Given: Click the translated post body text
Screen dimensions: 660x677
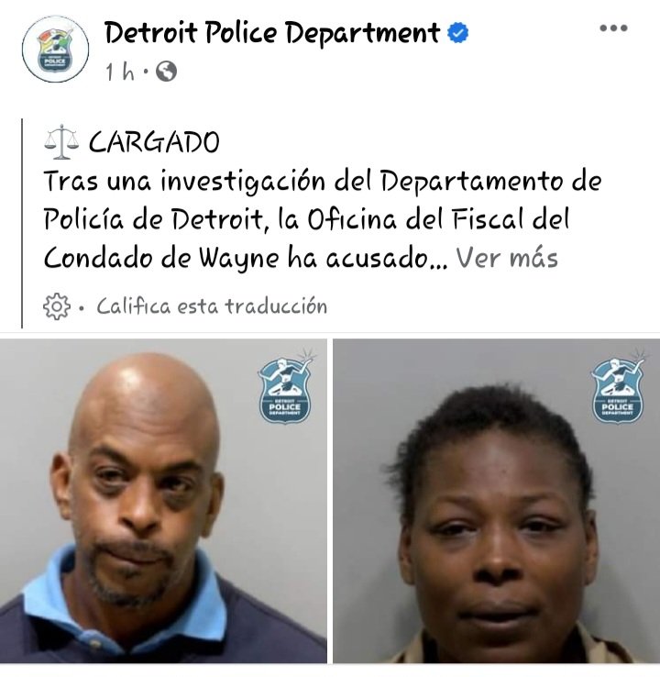Looking at the screenshot, I should pos(323,219).
